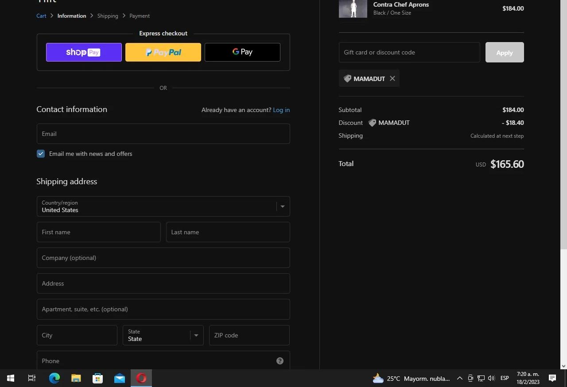Click the First name field
567x387 pixels.
coord(98,232)
